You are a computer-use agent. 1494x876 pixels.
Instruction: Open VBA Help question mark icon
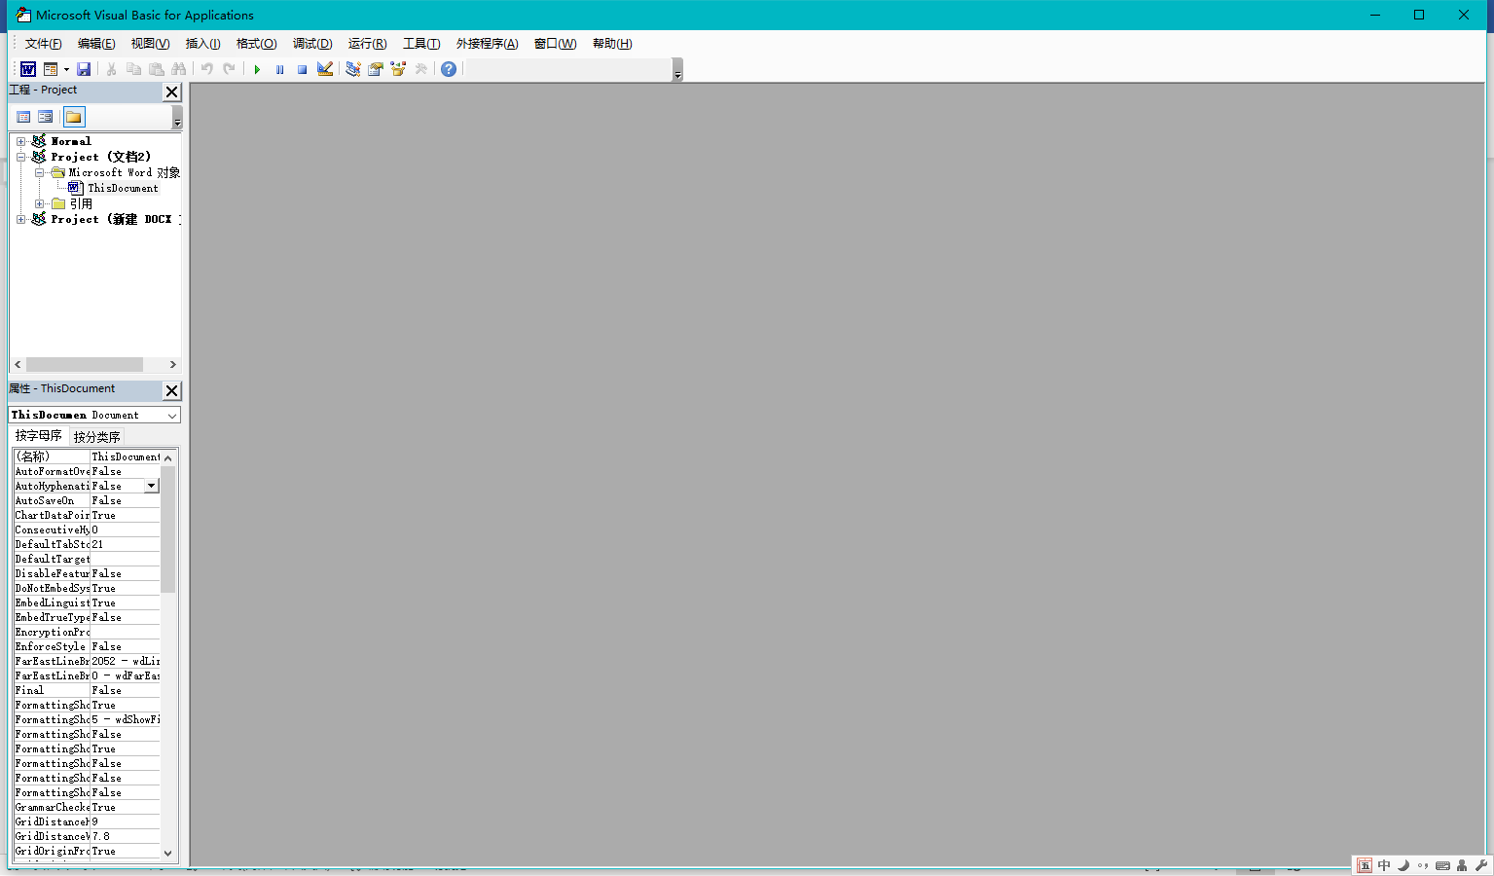(x=448, y=69)
